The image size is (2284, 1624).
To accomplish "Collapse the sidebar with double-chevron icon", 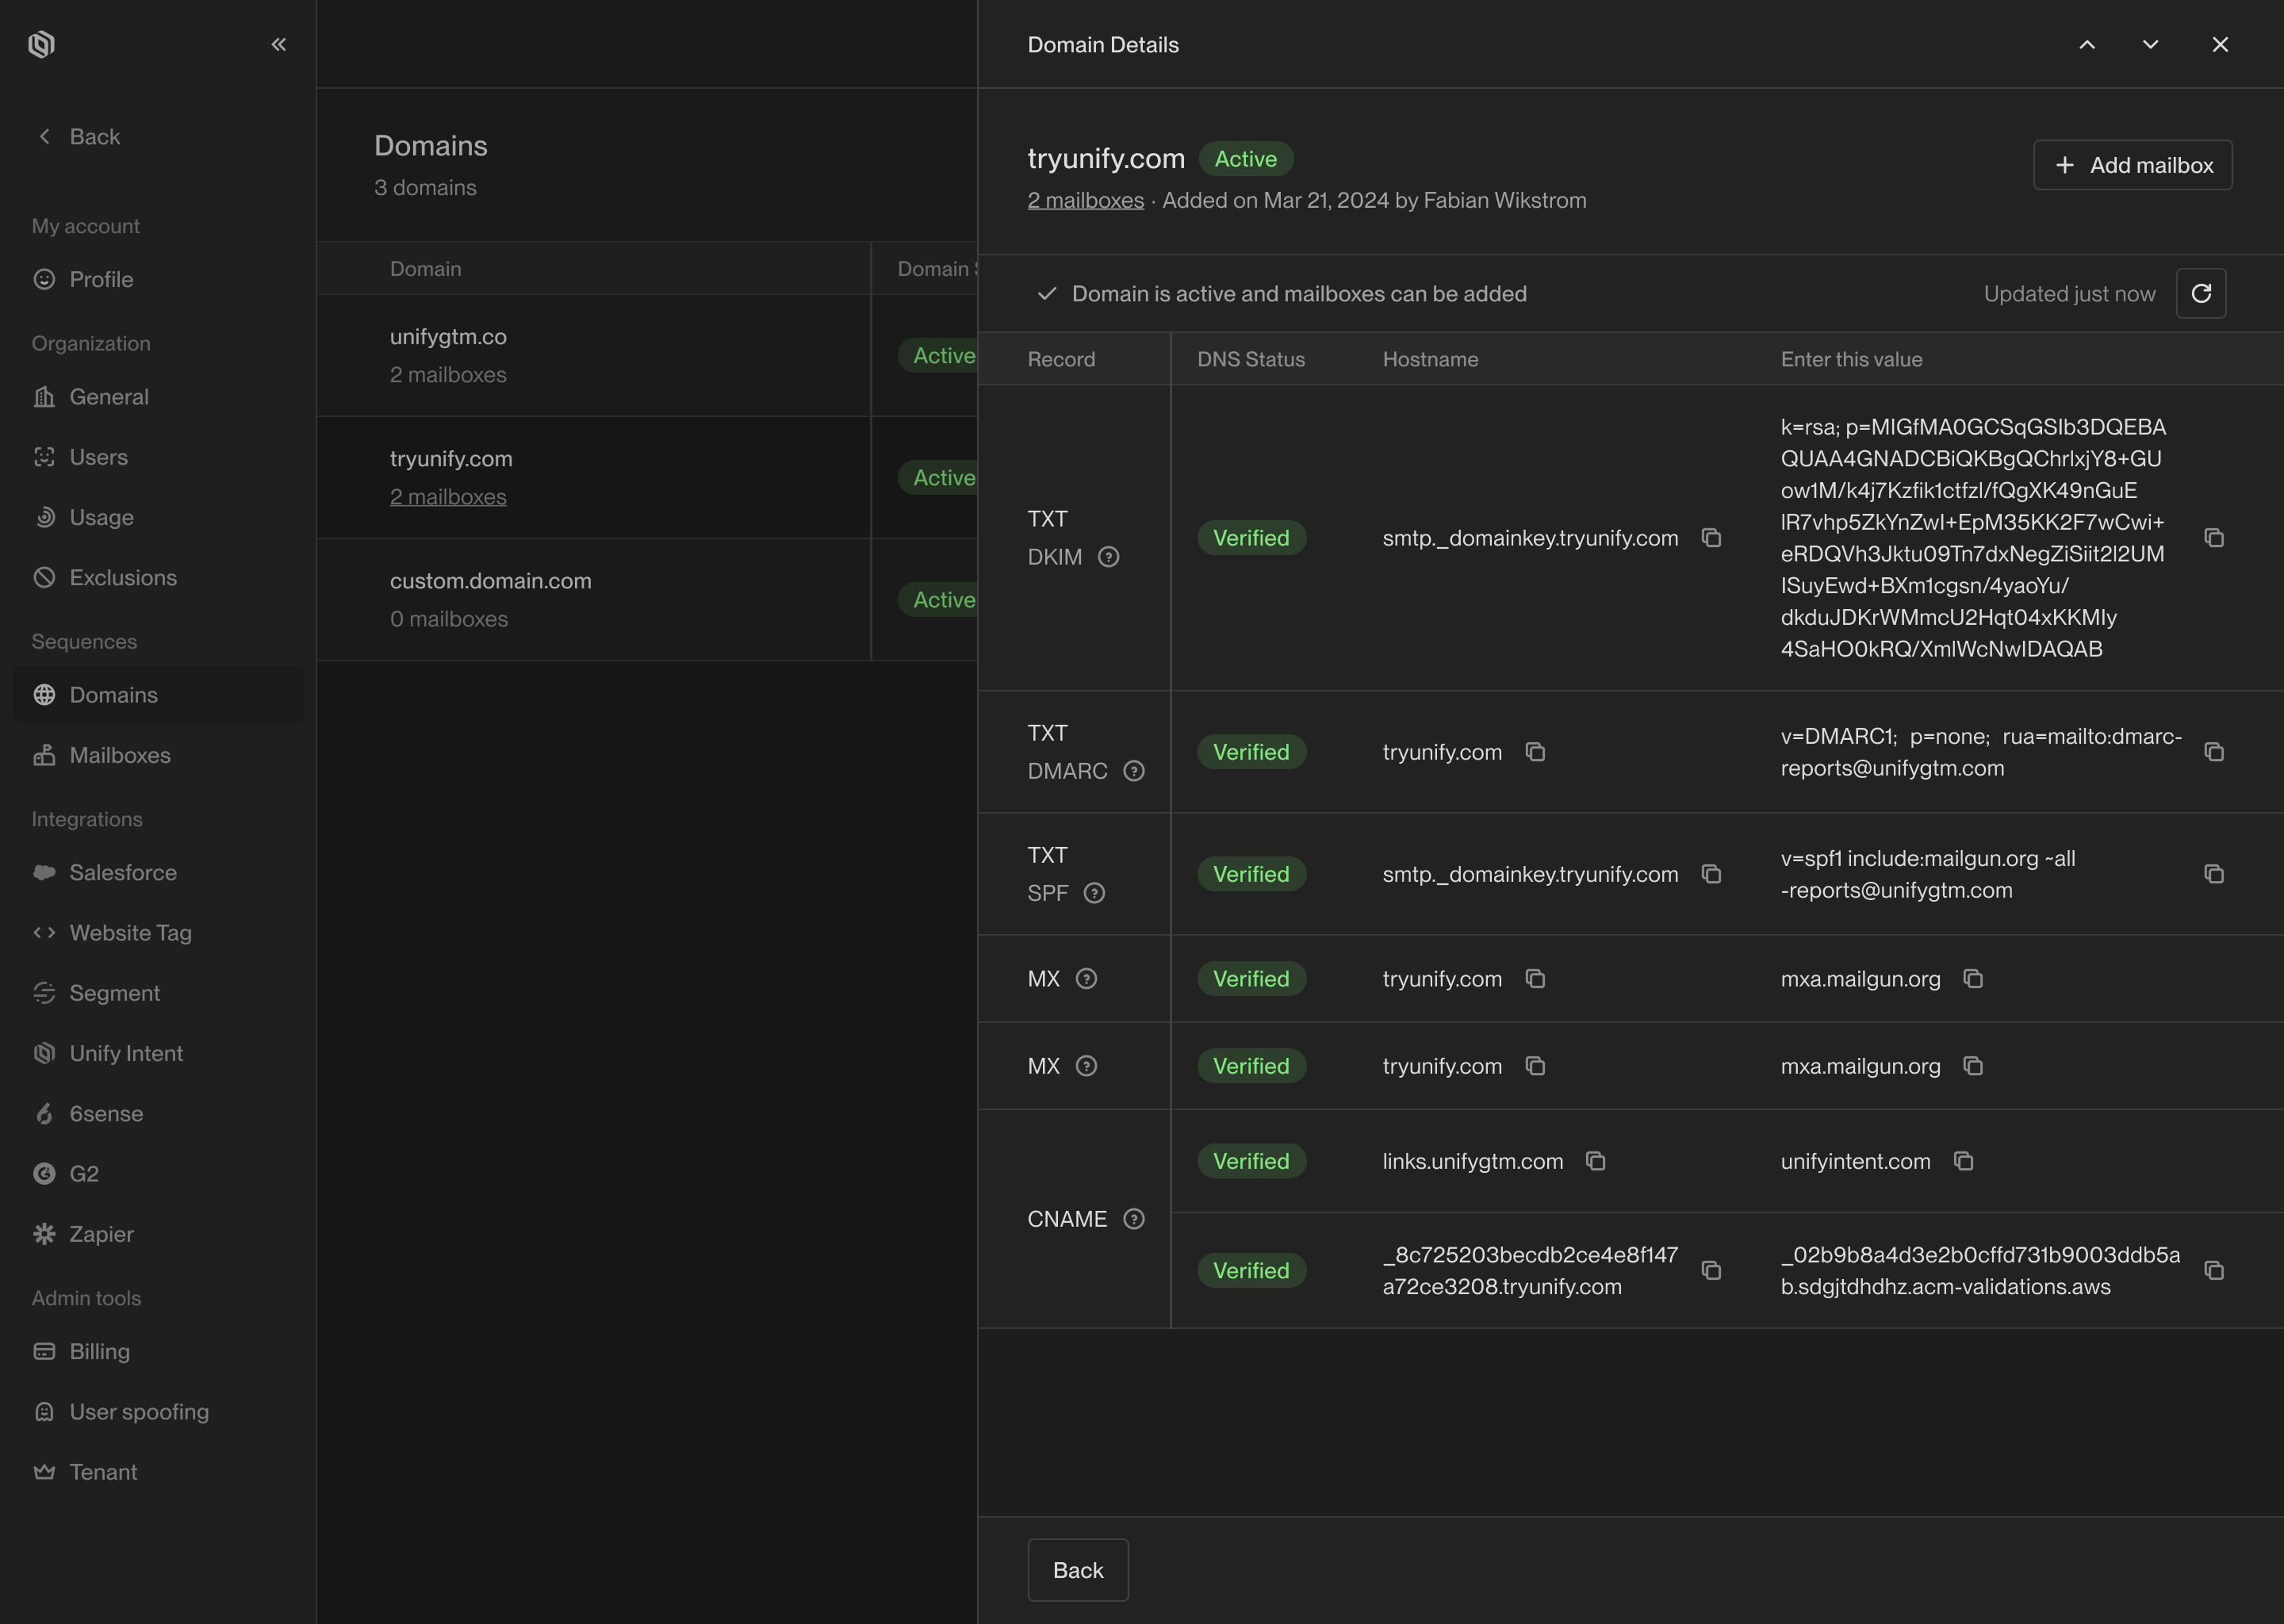I will point(279,44).
